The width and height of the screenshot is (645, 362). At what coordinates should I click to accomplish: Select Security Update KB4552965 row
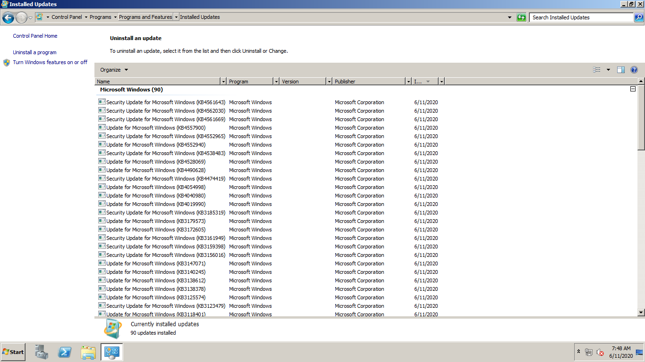click(x=268, y=136)
